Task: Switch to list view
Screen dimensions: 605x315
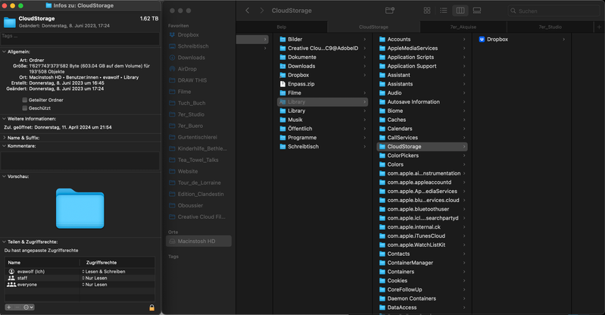Action: click(x=444, y=11)
